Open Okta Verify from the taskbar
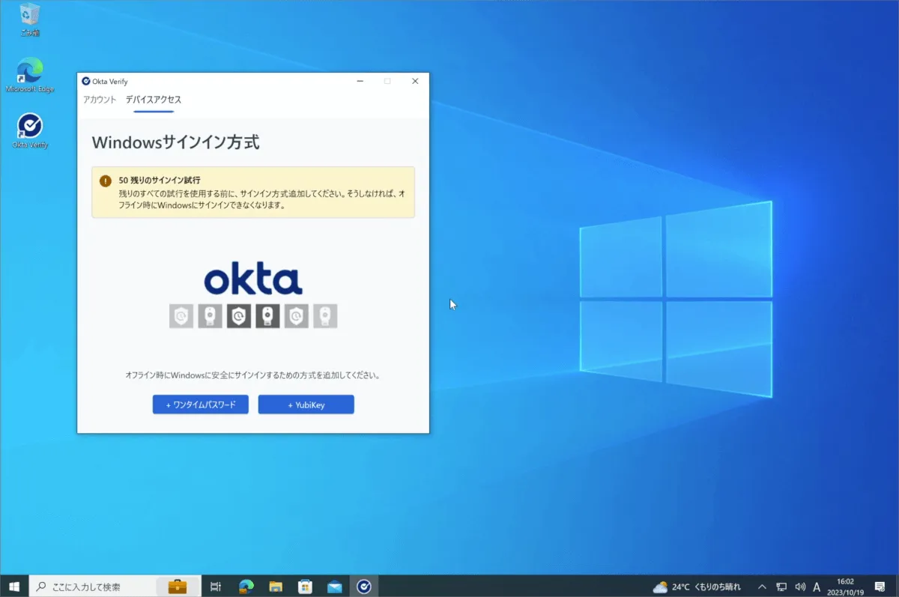This screenshot has width=899, height=597. [364, 587]
